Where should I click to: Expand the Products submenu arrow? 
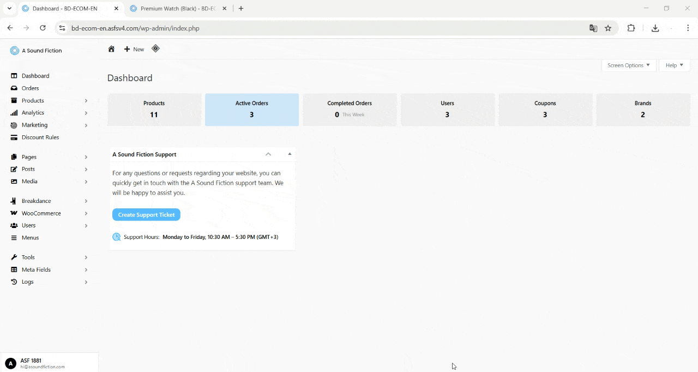(x=86, y=101)
